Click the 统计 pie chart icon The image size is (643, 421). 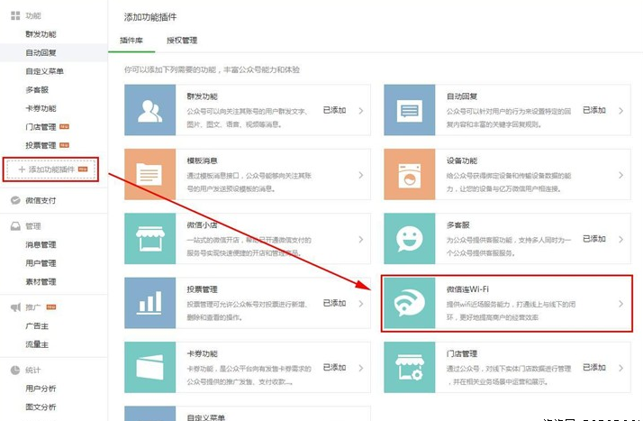pyautogui.click(x=15, y=371)
